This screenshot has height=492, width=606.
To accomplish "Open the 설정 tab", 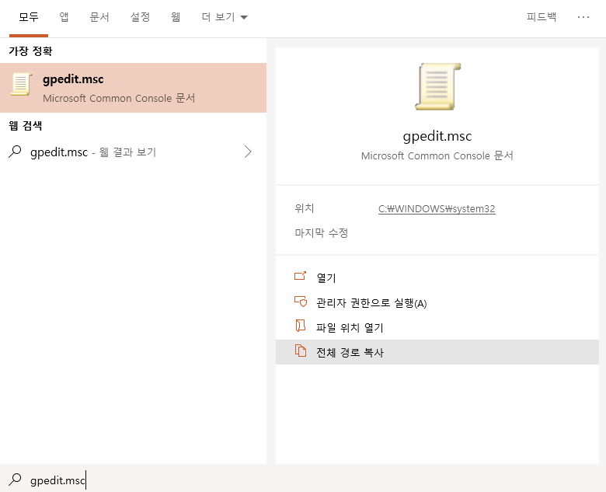I will 140,17.
